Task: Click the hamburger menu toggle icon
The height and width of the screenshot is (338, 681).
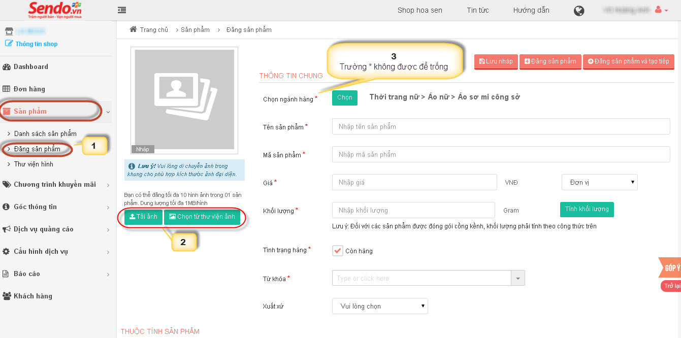Action: tap(122, 10)
